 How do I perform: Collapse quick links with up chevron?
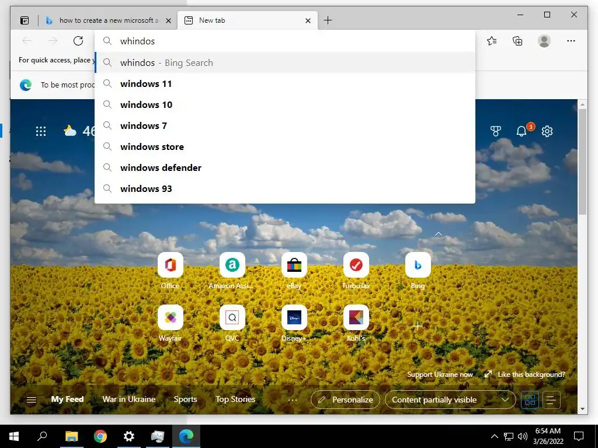click(439, 234)
